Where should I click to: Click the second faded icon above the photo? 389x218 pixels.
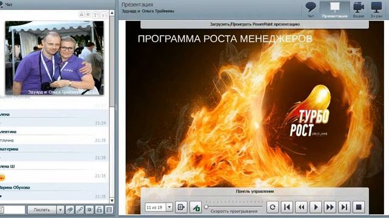coord(88,15)
